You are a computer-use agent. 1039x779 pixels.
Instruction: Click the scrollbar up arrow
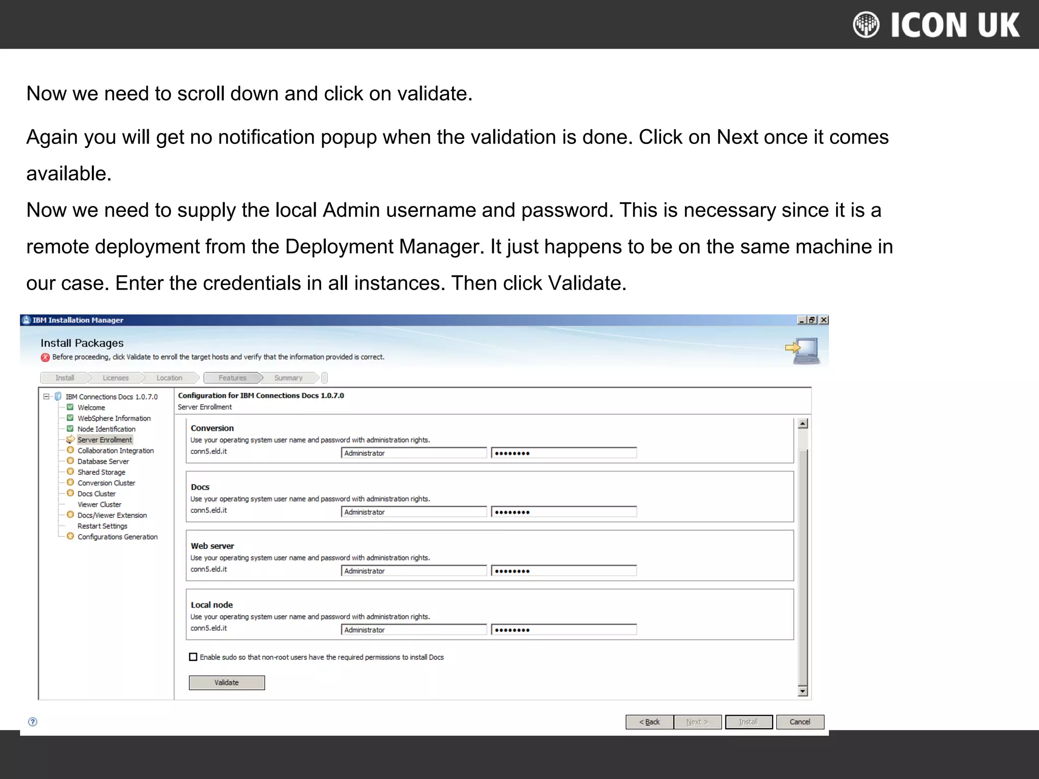pos(803,423)
